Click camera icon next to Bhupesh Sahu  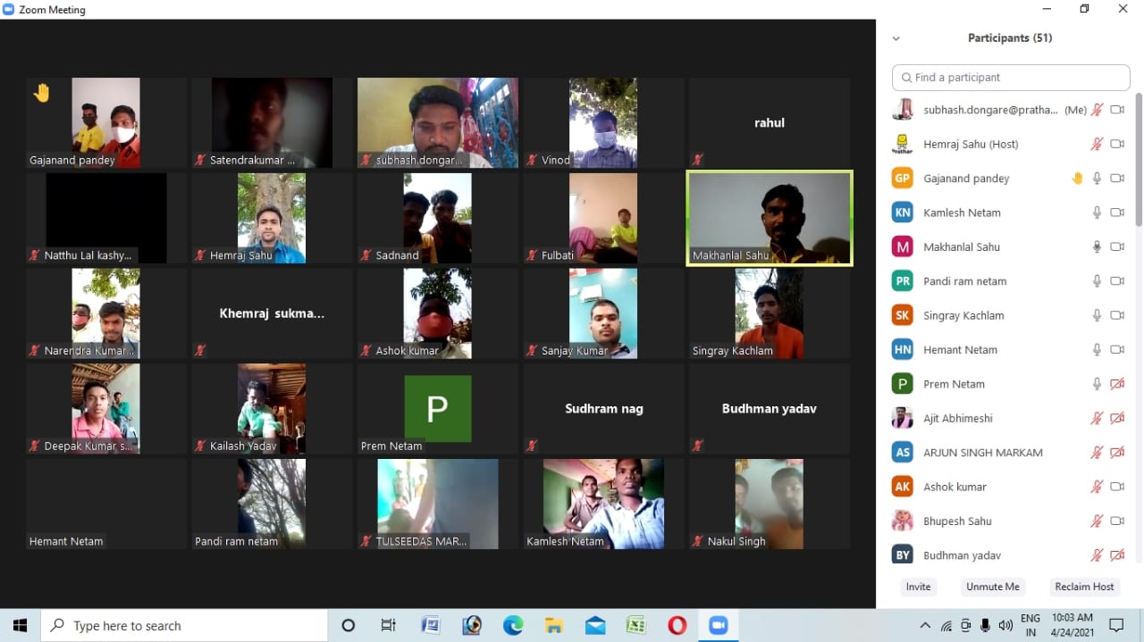1116,521
